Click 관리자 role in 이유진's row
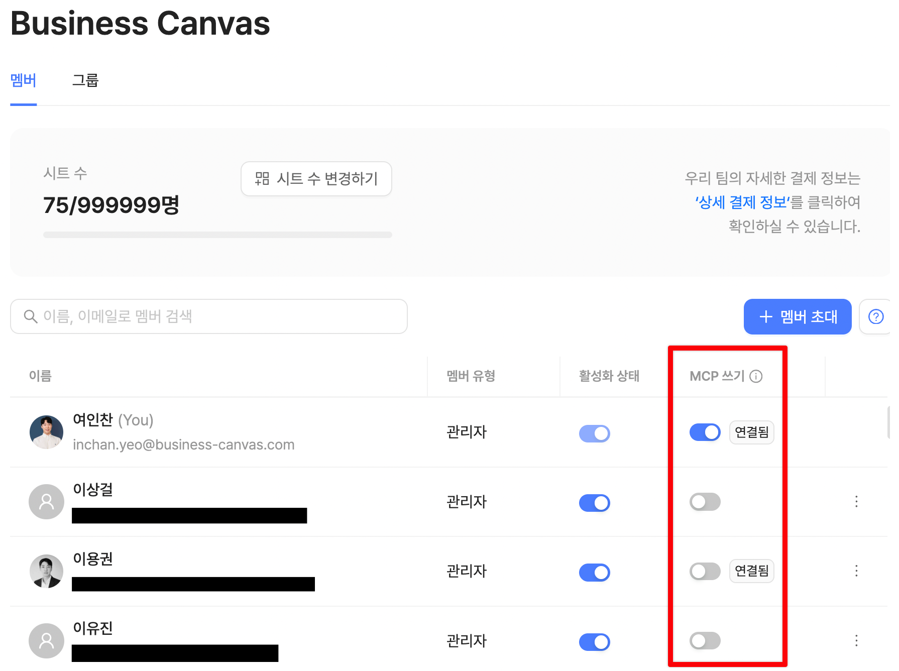Screen dimensions: 899x671 coord(467,641)
